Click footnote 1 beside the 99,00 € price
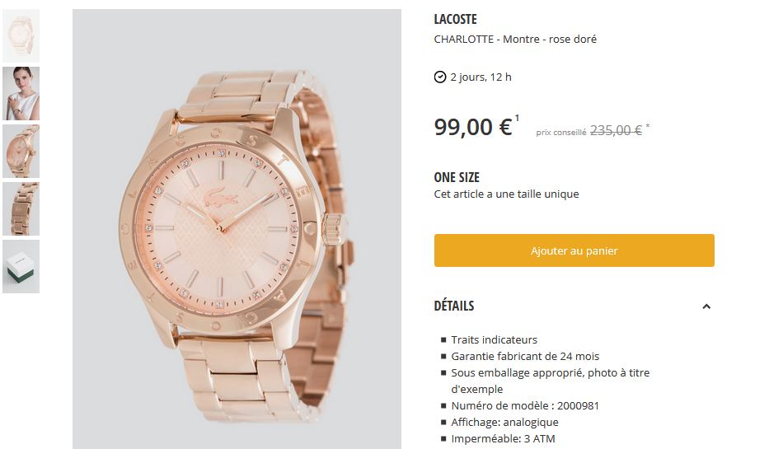 click(x=517, y=118)
